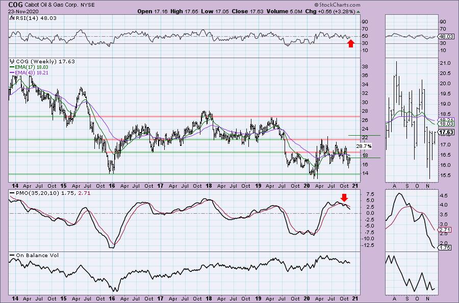Click the 2.71 PMO signal tag at right
The image size is (459, 303).
(x=445, y=230)
